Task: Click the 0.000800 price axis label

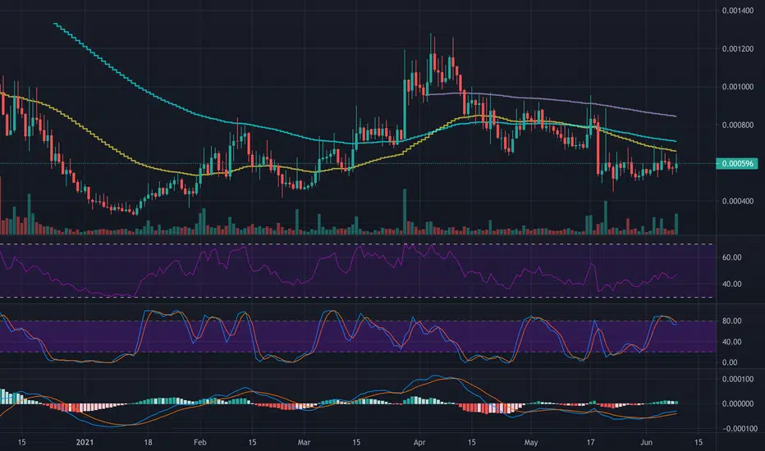Action: [738, 125]
